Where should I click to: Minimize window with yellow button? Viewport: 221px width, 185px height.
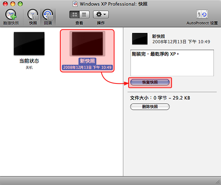coord(13,4)
